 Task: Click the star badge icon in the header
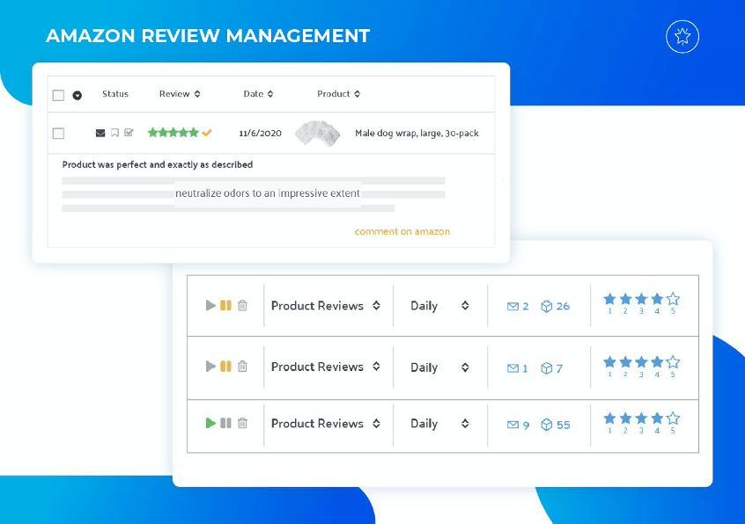click(682, 37)
